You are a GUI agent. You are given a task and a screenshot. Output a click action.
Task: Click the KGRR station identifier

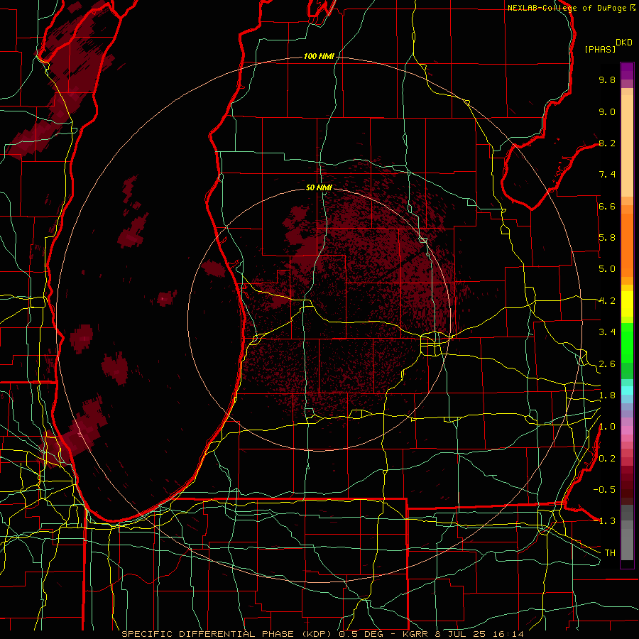pyautogui.click(x=415, y=634)
